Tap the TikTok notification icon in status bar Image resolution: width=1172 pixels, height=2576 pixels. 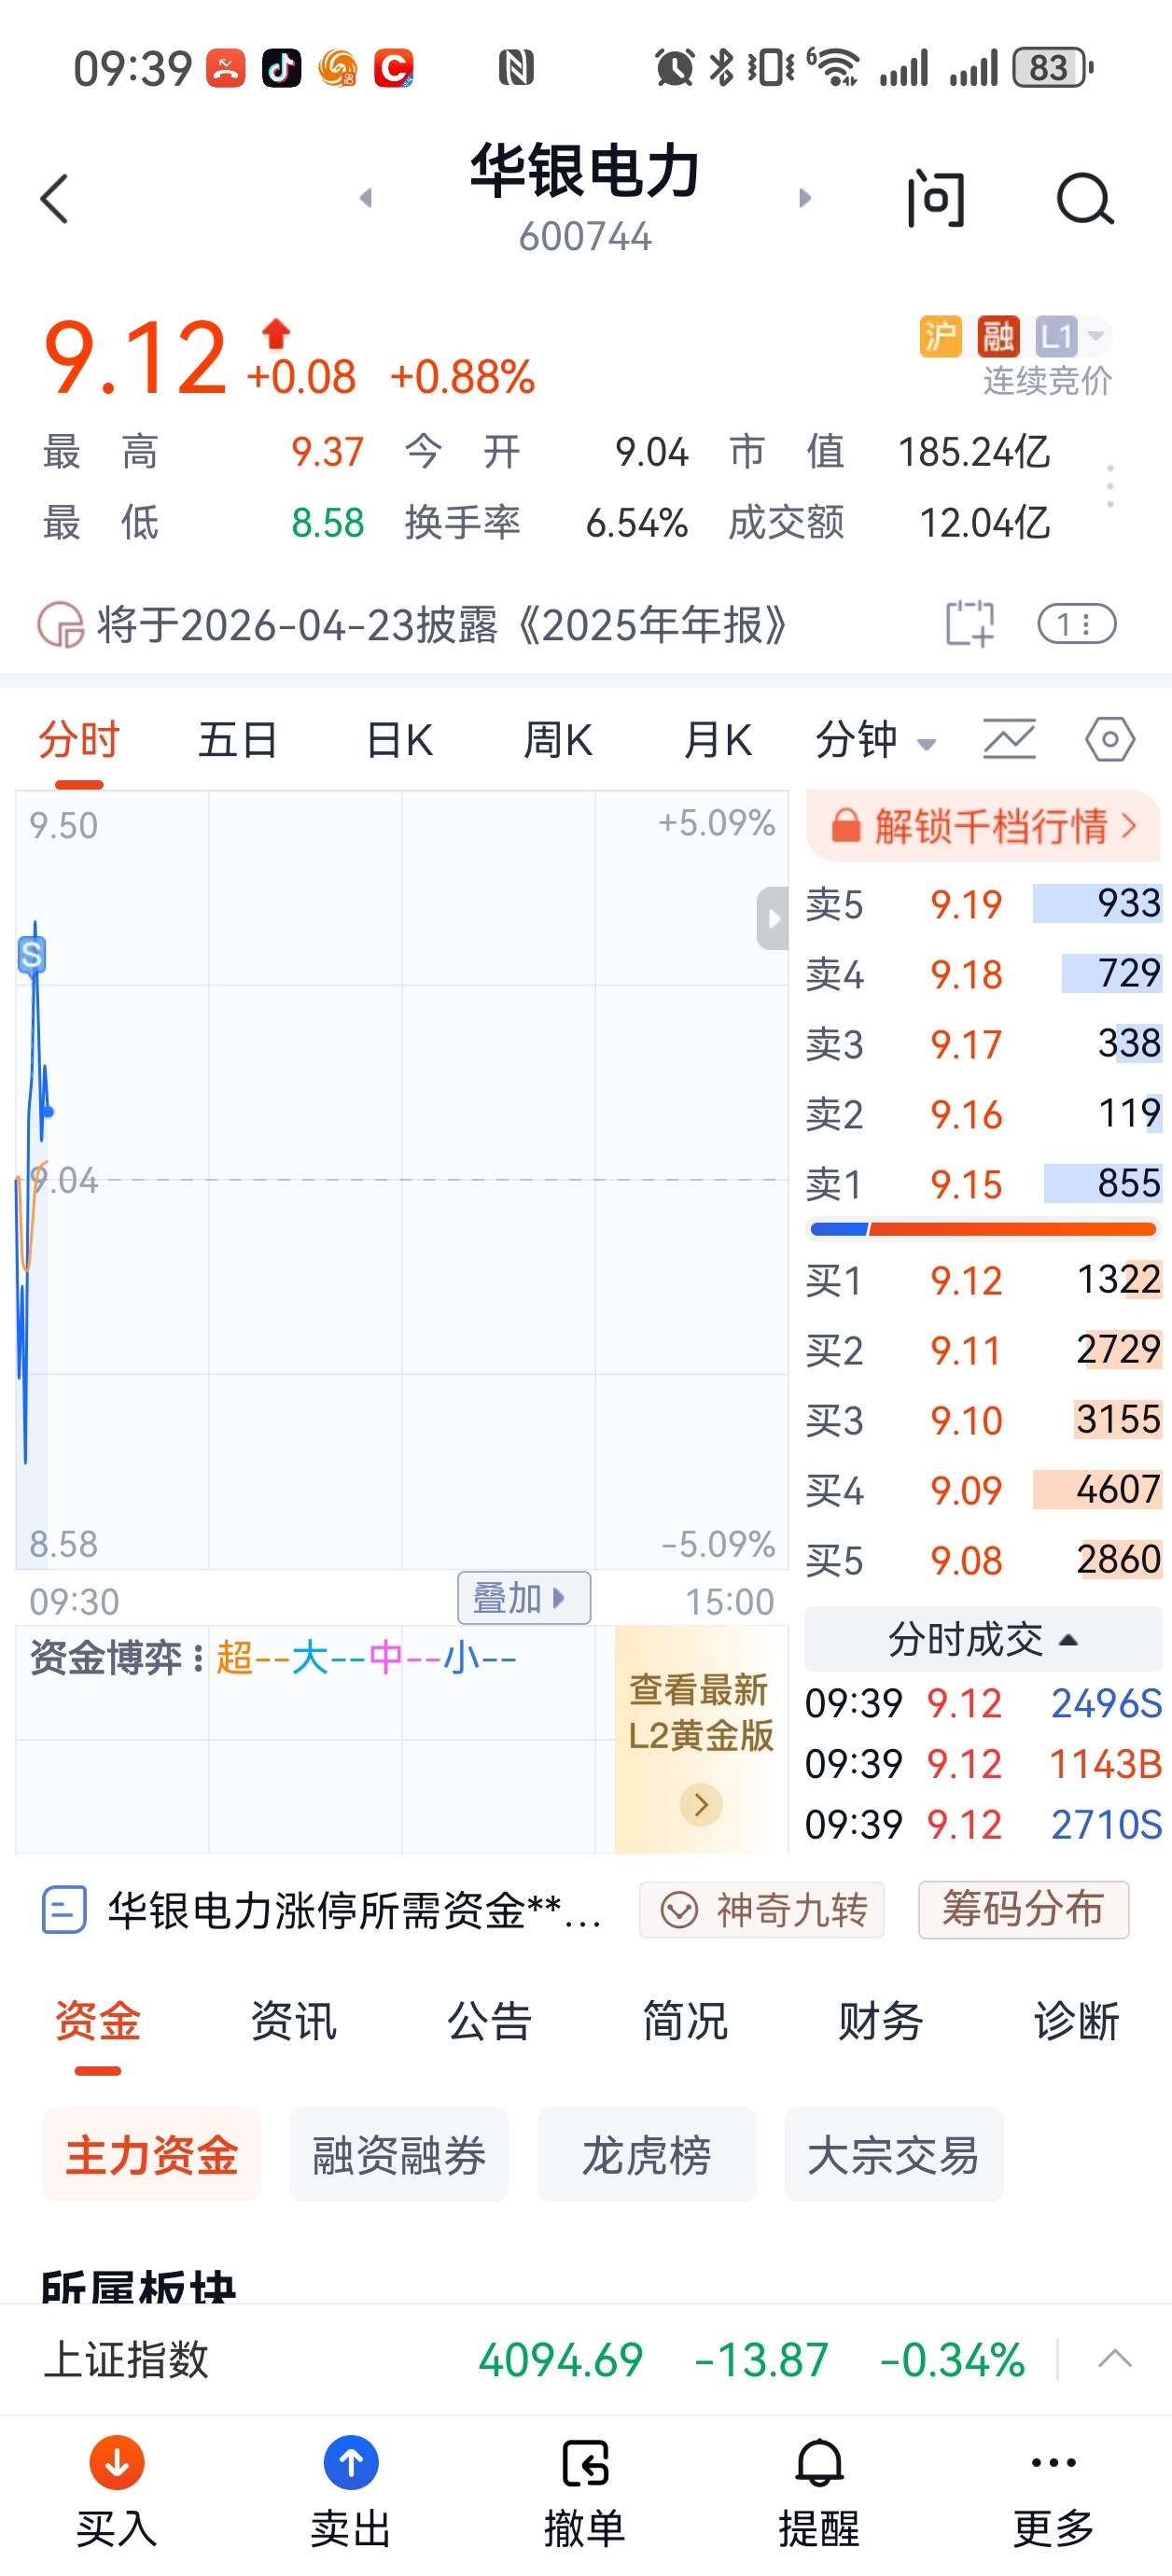(x=281, y=68)
